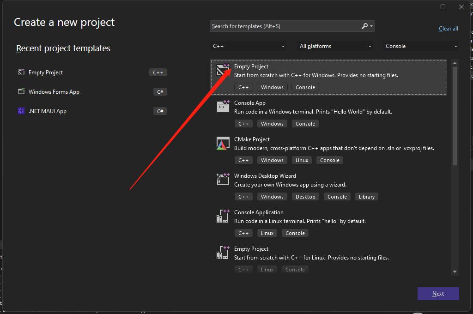The image size is (473, 314).
Task: Select the Linux Console Application icon
Action: point(223,216)
